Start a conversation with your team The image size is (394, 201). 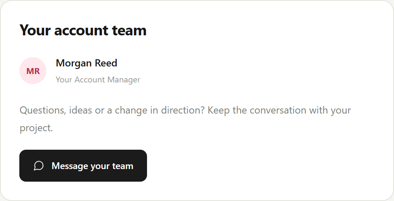[x=83, y=166]
